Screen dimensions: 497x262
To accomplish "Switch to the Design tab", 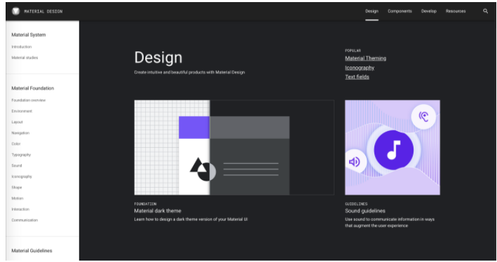I will [372, 11].
